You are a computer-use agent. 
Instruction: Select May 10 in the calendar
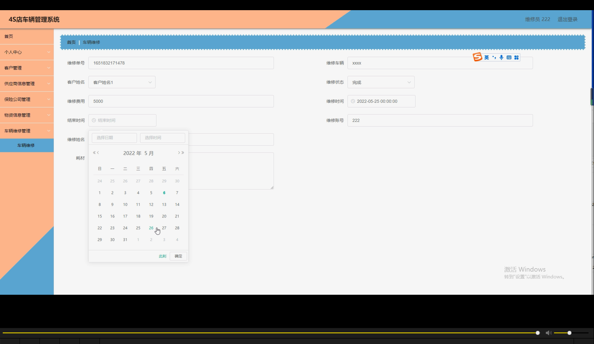(x=125, y=204)
